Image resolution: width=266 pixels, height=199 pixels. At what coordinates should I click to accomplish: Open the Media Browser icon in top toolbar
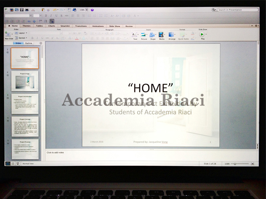(x=74, y=10)
